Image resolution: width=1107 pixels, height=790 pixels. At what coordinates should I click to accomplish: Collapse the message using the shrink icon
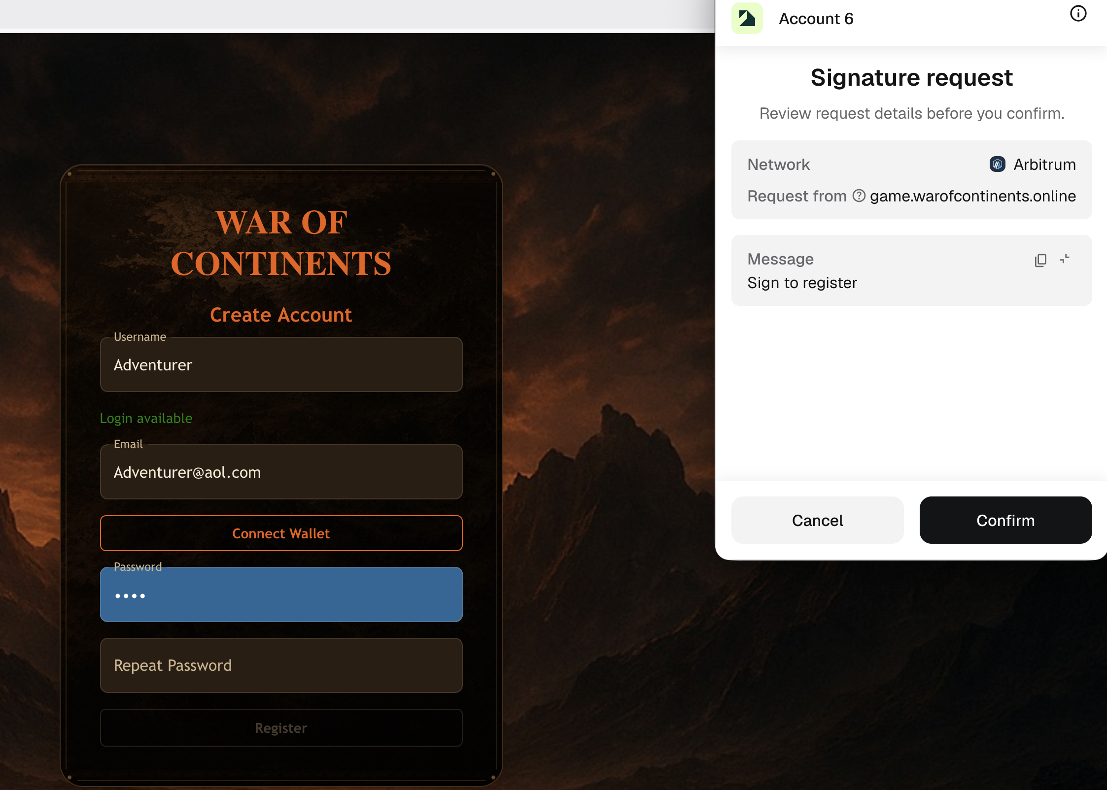[x=1065, y=259]
